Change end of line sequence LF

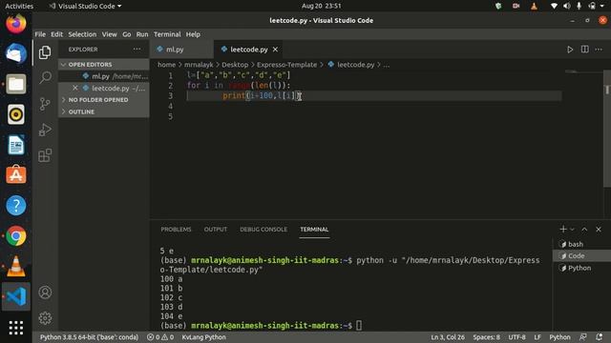[x=537, y=337]
